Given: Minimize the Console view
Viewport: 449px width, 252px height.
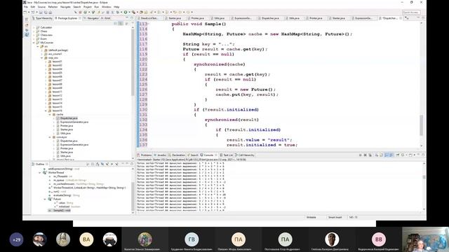Looking at the screenshot, I should point(418,155).
